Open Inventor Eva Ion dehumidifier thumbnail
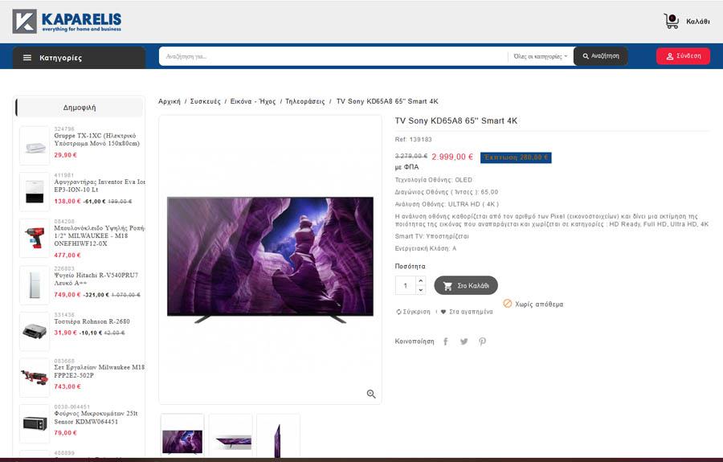The height and width of the screenshot is (462, 723). click(35, 192)
